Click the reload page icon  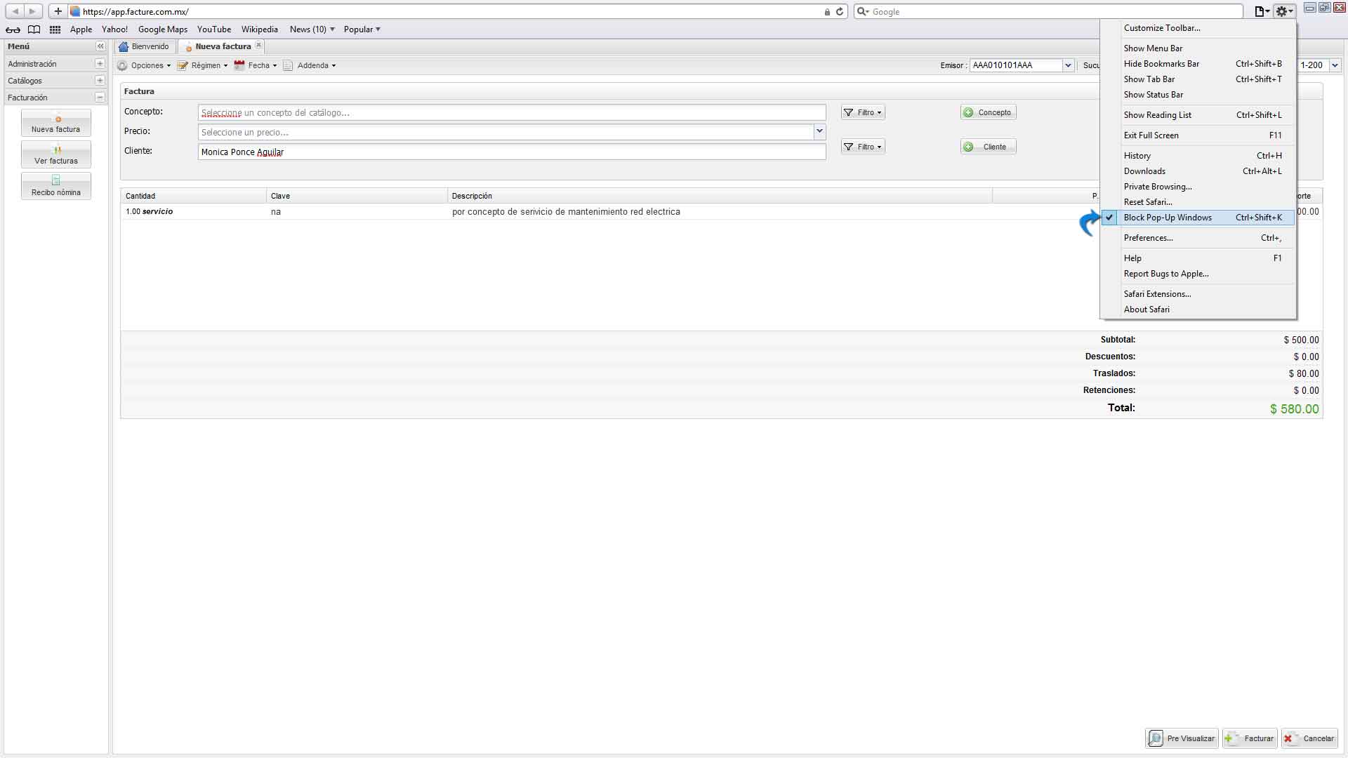(x=839, y=12)
